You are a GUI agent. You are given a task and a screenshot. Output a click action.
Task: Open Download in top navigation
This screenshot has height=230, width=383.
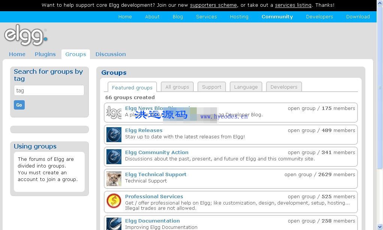pos(358,16)
